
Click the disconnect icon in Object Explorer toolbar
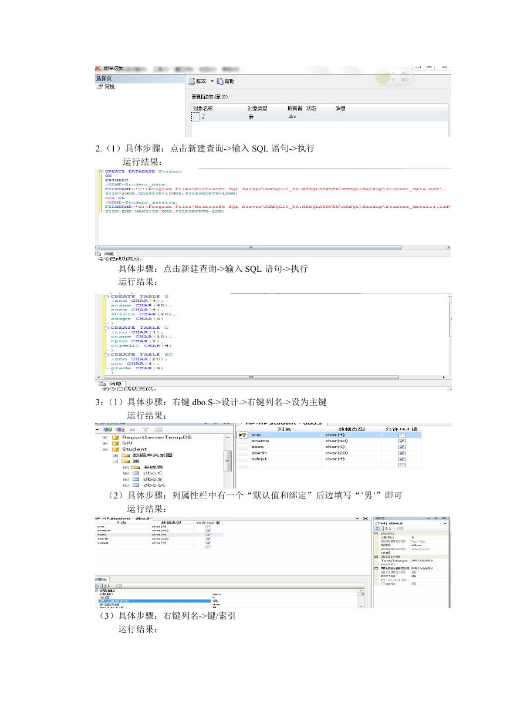(x=121, y=430)
